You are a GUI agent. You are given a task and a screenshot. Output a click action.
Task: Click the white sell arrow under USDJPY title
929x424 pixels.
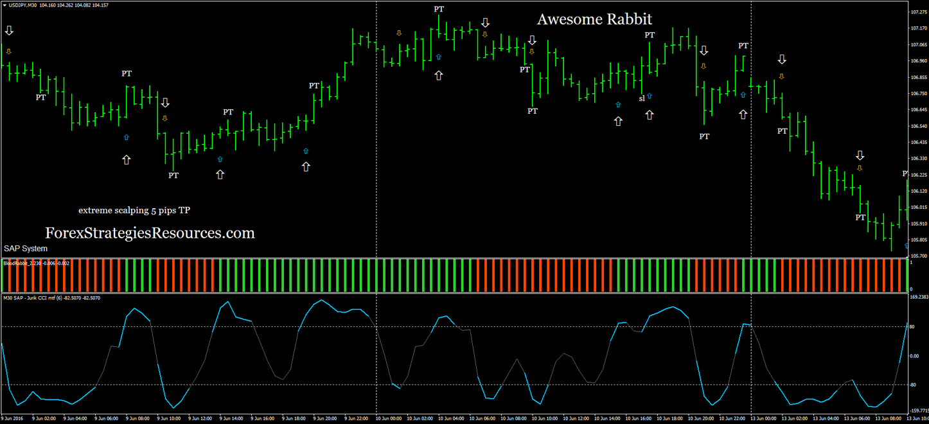(9, 31)
